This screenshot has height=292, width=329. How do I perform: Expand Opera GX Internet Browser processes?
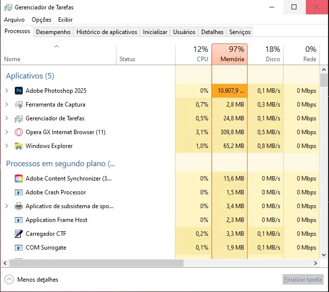(x=7, y=132)
